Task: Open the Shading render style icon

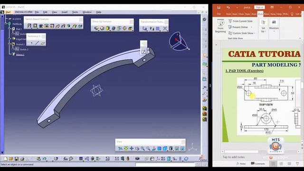Action: [171, 149]
